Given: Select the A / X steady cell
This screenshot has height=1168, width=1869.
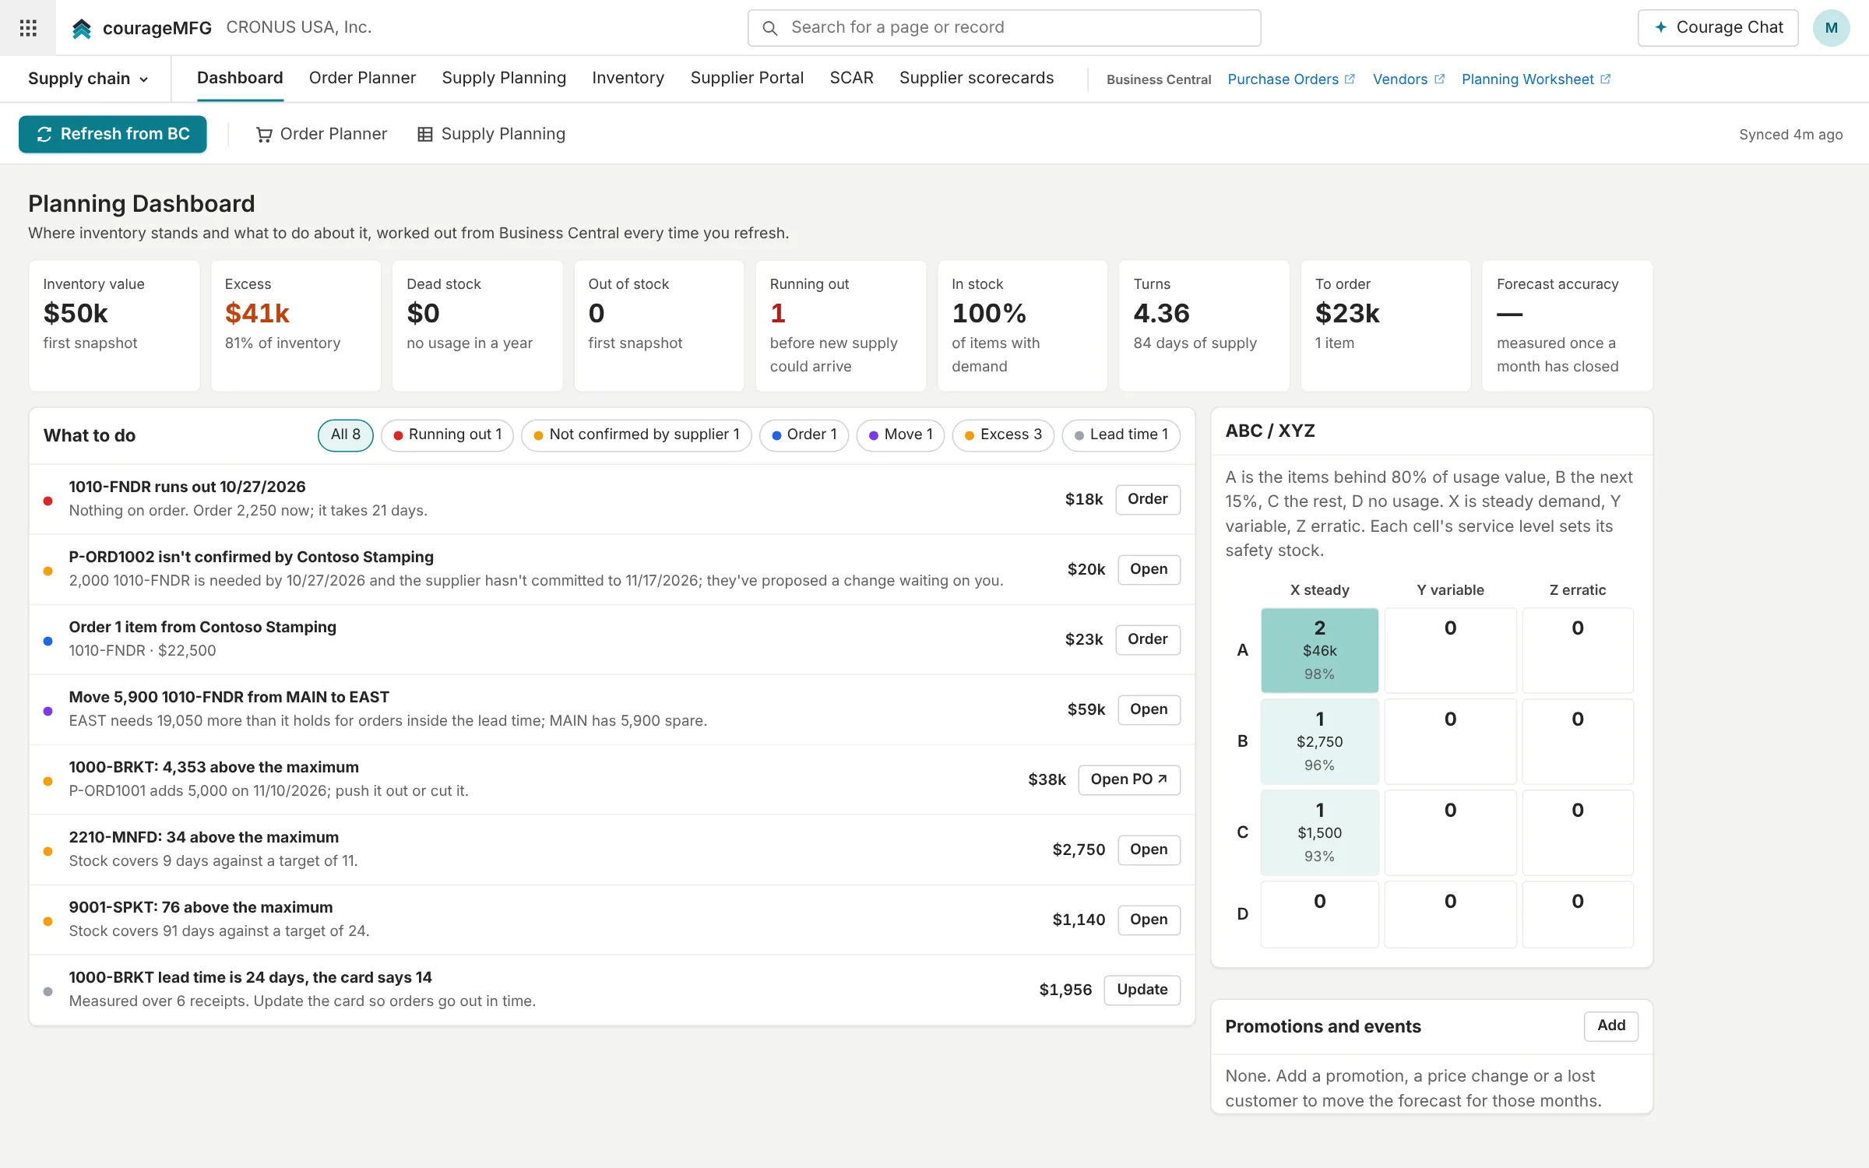Looking at the screenshot, I should [x=1319, y=650].
